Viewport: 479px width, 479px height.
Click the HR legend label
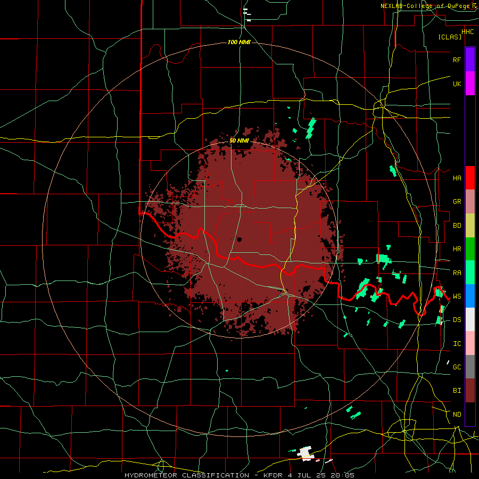[457, 249]
